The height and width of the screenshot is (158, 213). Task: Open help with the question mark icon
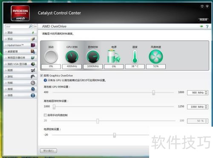point(207,27)
